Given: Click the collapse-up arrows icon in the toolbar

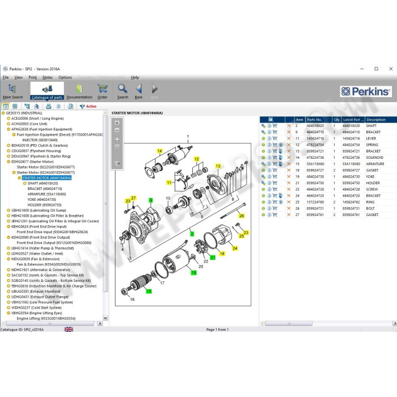Looking at the screenshot, I should point(36,107).
